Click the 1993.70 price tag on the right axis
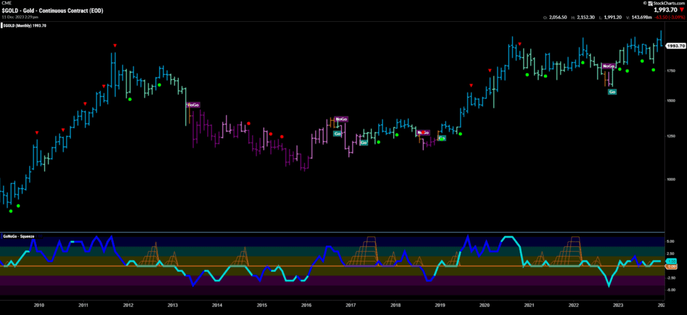This screenshot has width=687, height=315. pos(674,46)
